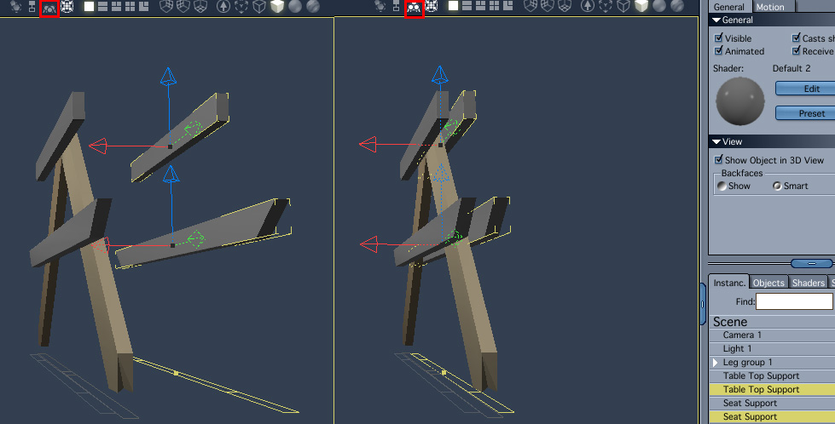Select single-pane layout in left view toolbar
This screenshot has height=424, width=835.
89,6
